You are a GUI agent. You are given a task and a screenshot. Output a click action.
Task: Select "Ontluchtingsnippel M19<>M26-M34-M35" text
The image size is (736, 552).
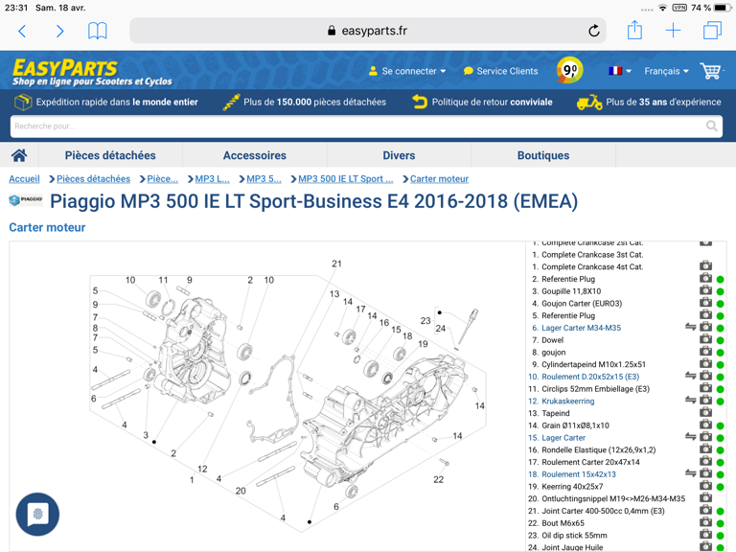tap(613, 498)
